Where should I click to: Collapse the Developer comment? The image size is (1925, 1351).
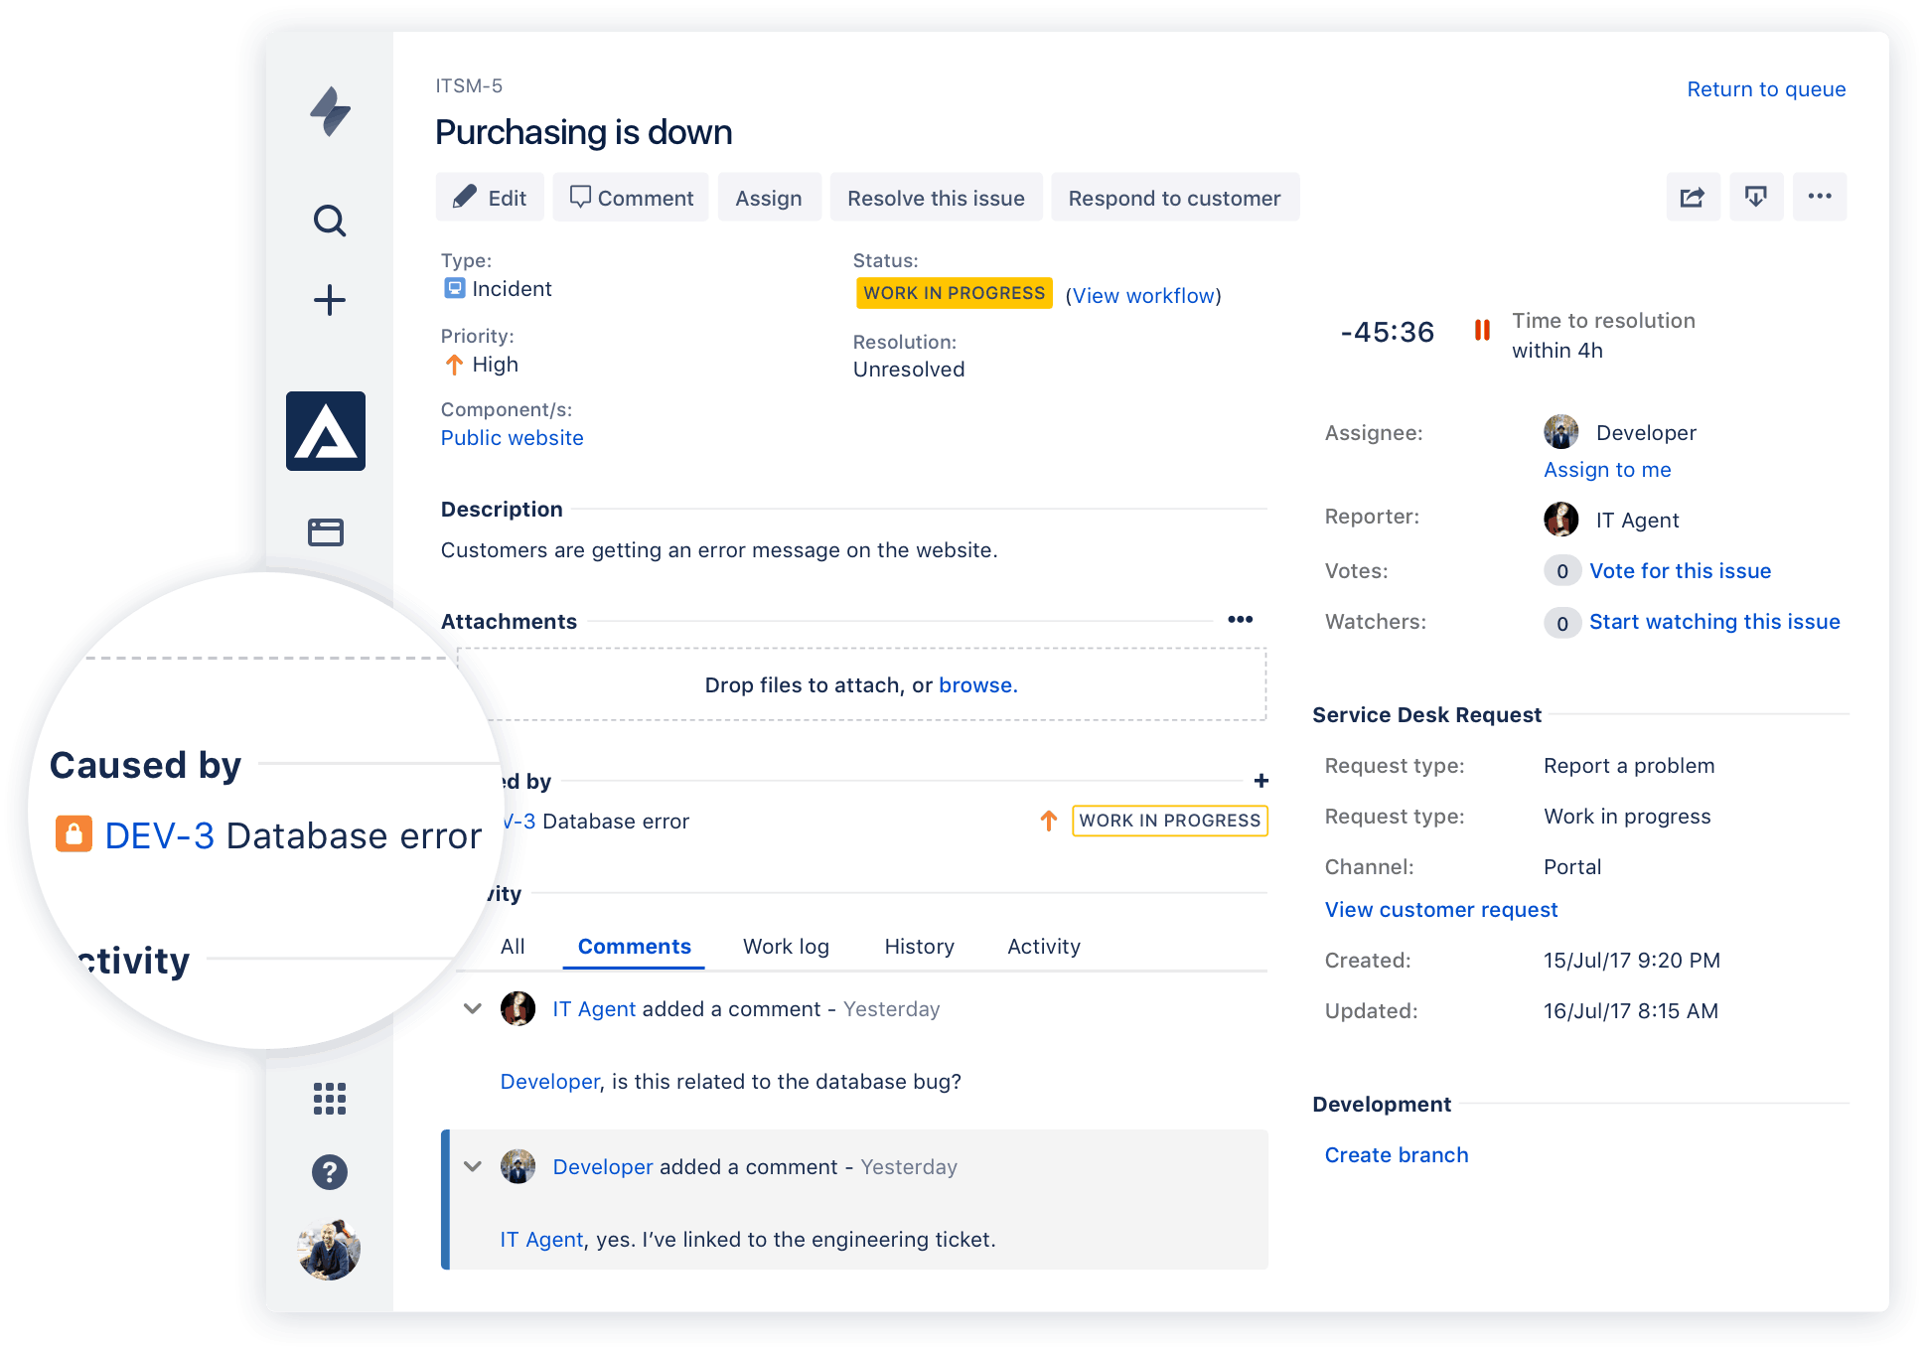click(x=473, y=1166)
